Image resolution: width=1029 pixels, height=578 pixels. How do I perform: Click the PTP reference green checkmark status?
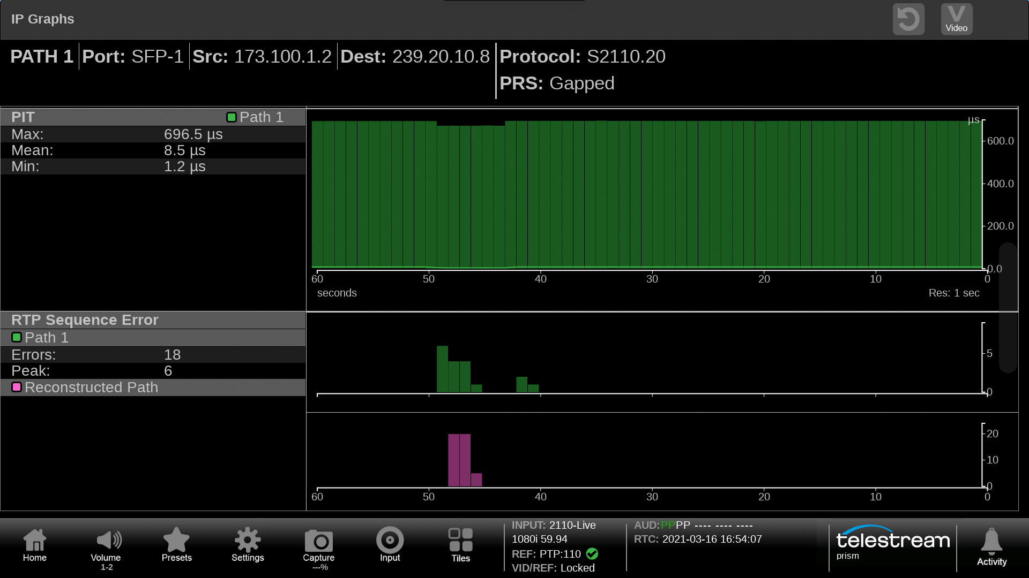pyautogui.click(x=592, y=554)
